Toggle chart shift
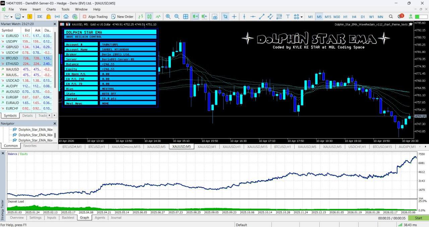 (x=204, y=16)
